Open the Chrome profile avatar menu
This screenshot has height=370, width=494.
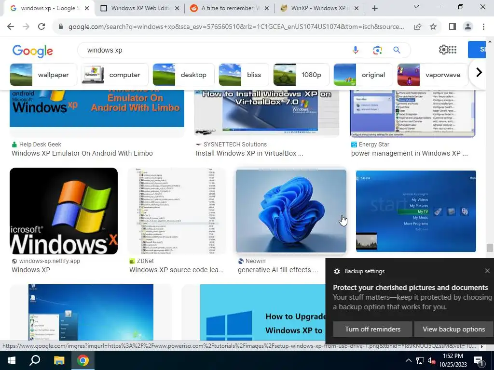(x=468, y=27)
